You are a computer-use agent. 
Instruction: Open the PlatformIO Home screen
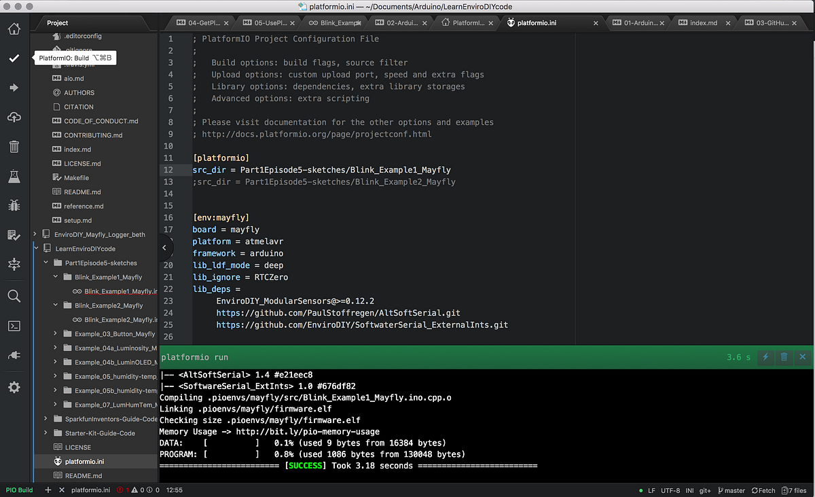[14, 29]
